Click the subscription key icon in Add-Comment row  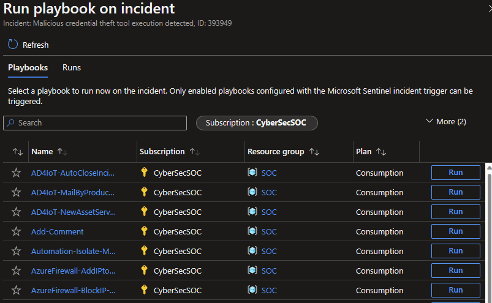tap(145, 231)
